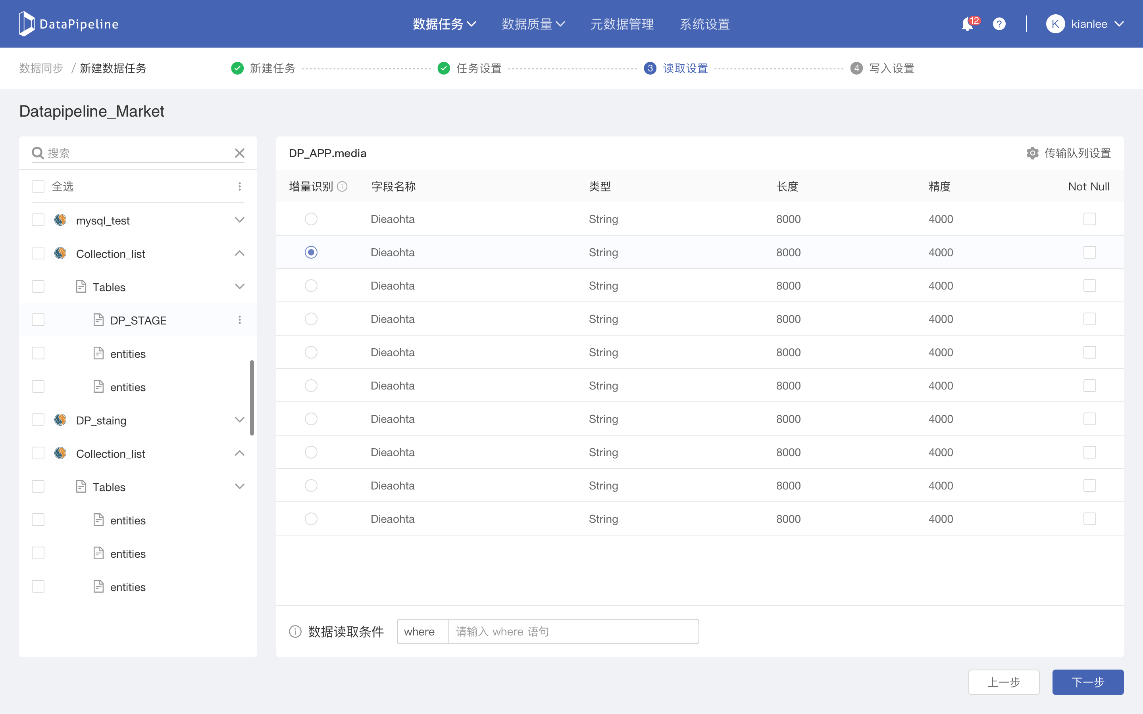
Task: Select the first row's incremental radio button
Action: pos(311,219)
